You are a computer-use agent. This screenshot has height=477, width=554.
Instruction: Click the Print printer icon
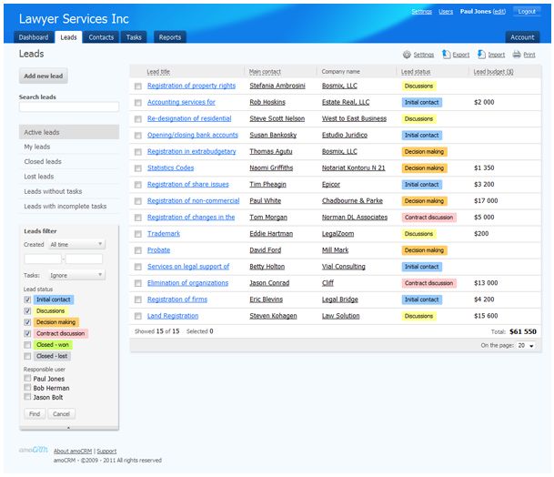517,55
